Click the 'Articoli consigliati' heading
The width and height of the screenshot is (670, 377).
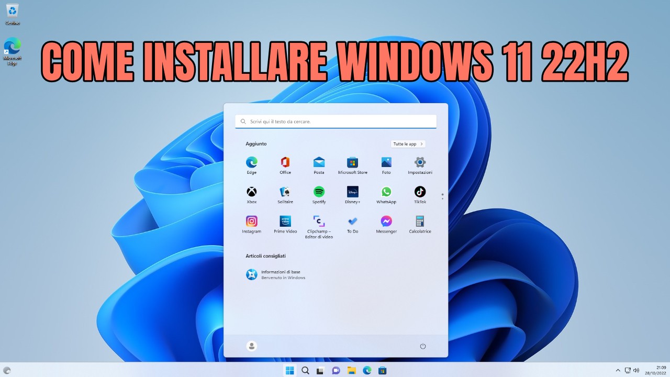(266, 256)
